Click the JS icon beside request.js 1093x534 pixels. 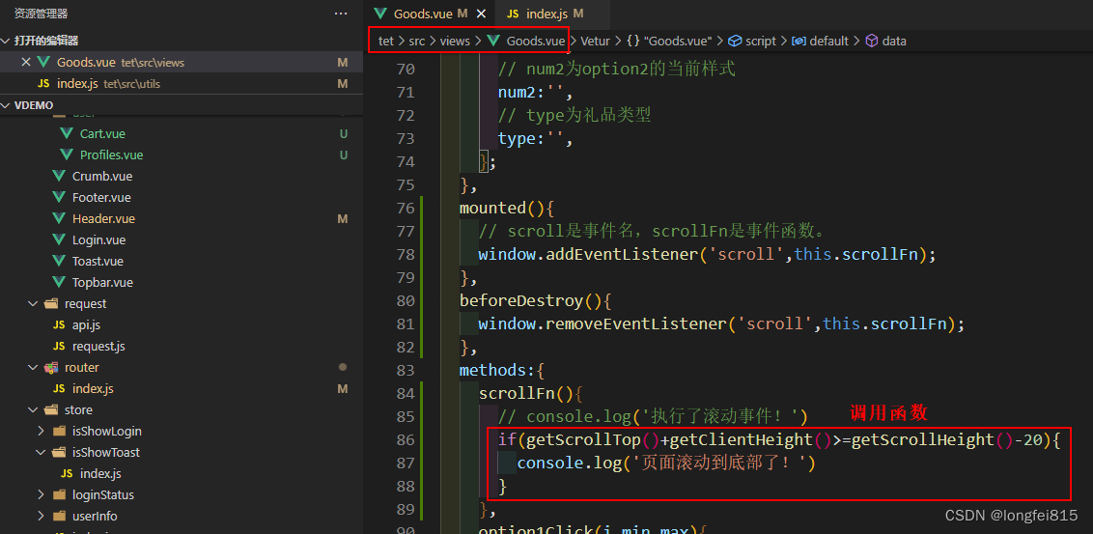(59, 346)
